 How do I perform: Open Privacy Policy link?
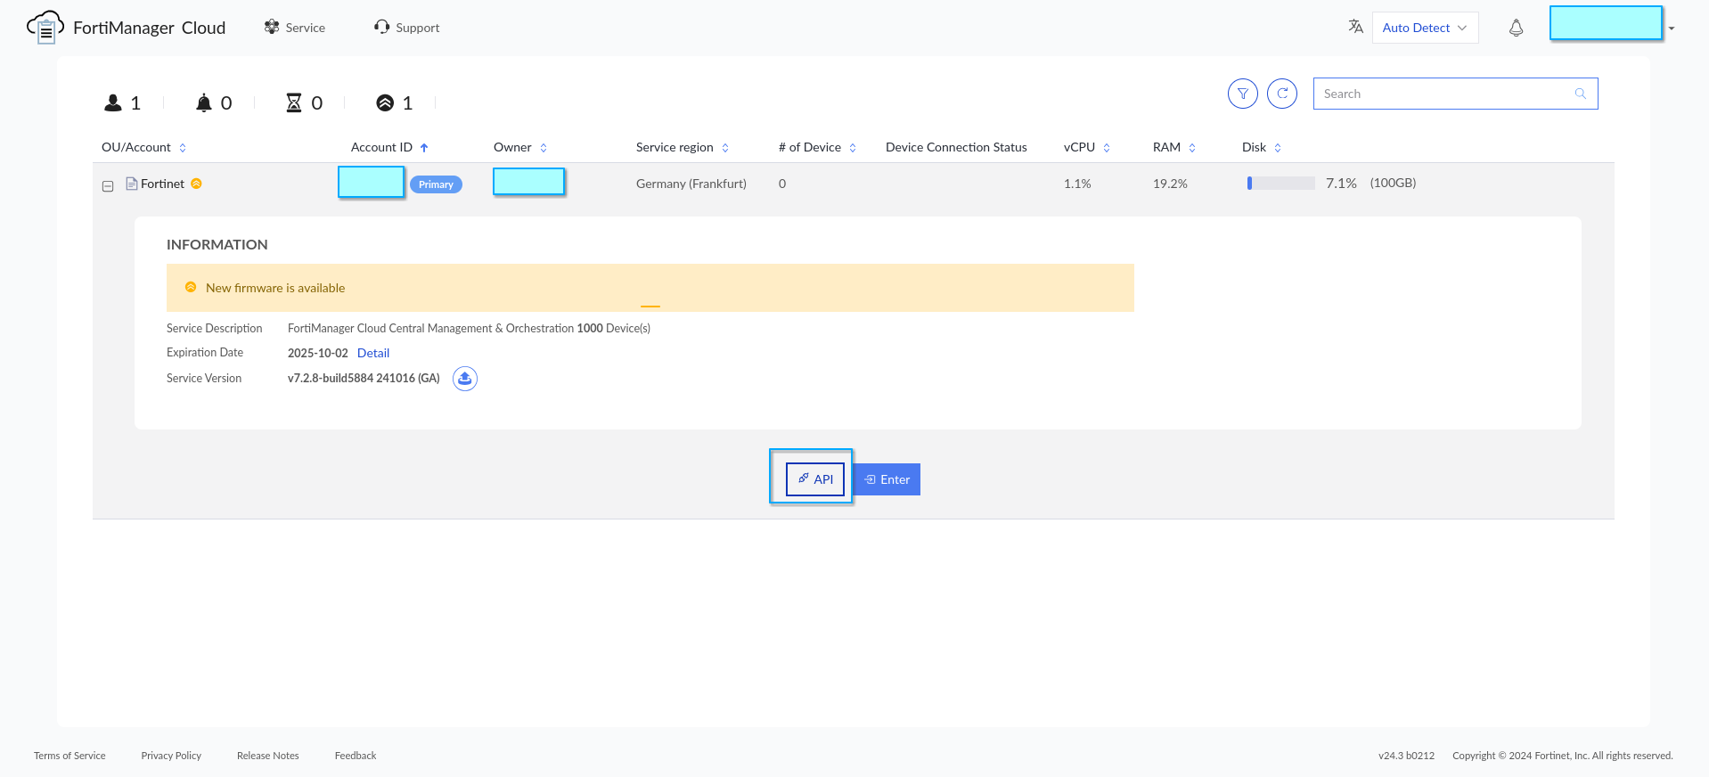[171, 756]
